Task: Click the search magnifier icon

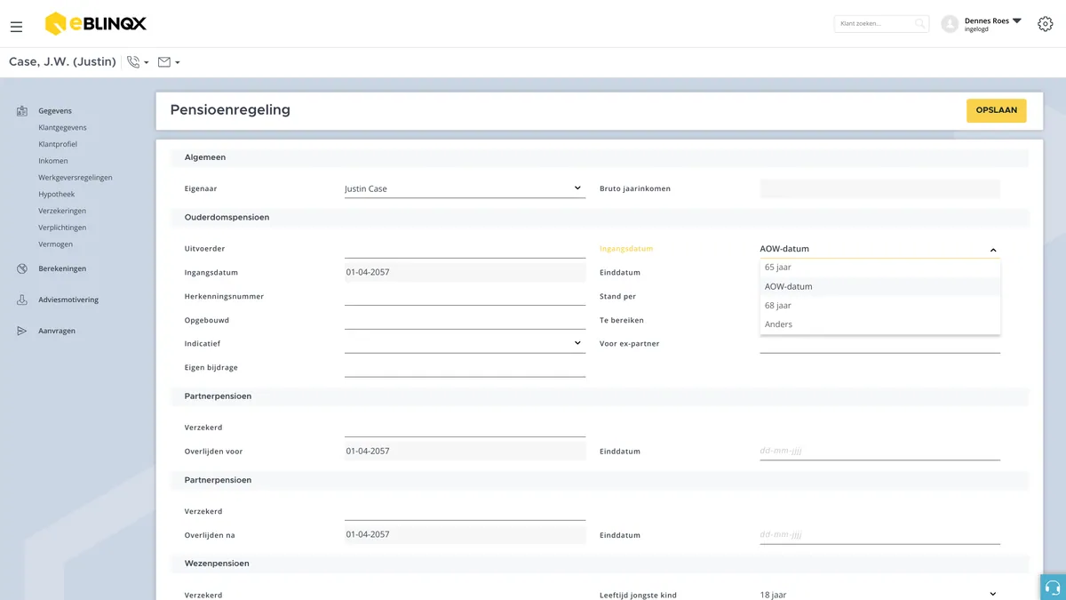Action: [920, 24]
